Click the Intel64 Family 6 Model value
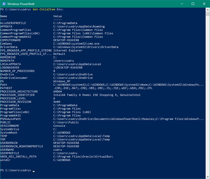Screen dimensions: 210x179 coord(97,95)
